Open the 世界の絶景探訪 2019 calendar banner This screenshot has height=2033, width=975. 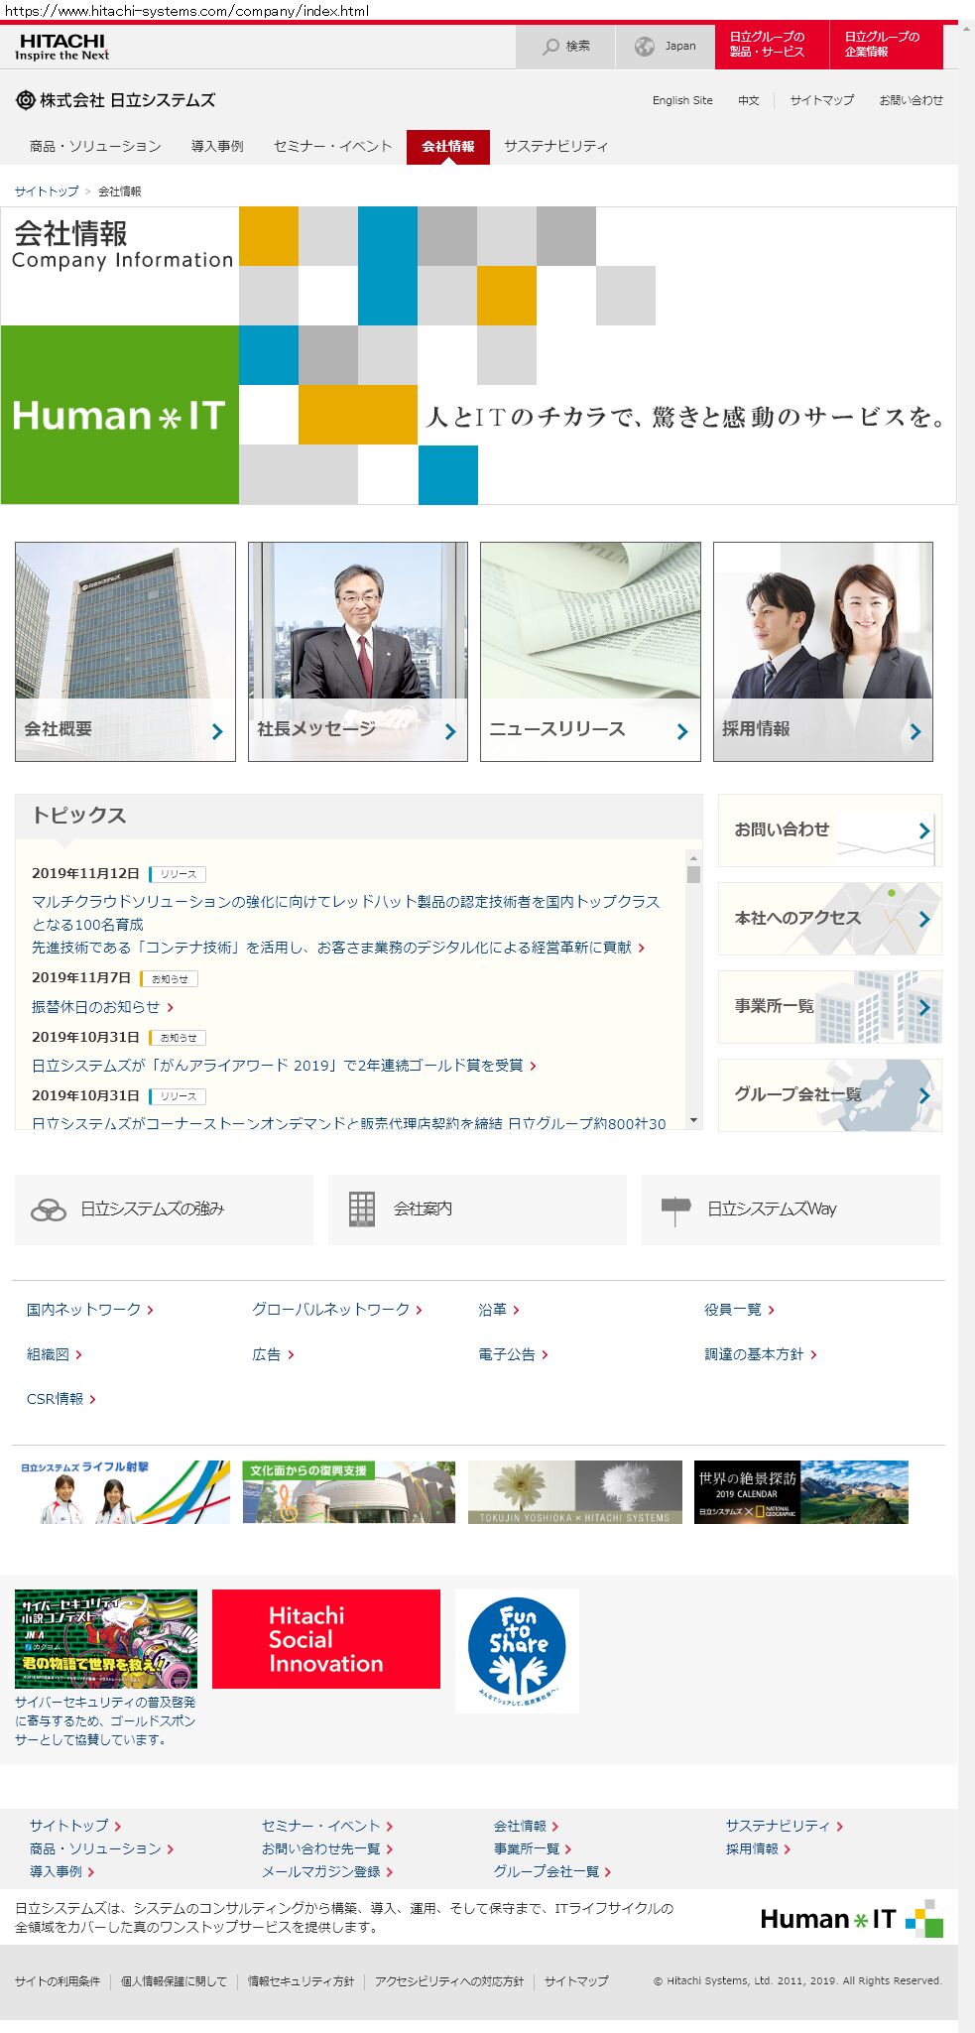tap(800, 1491)
